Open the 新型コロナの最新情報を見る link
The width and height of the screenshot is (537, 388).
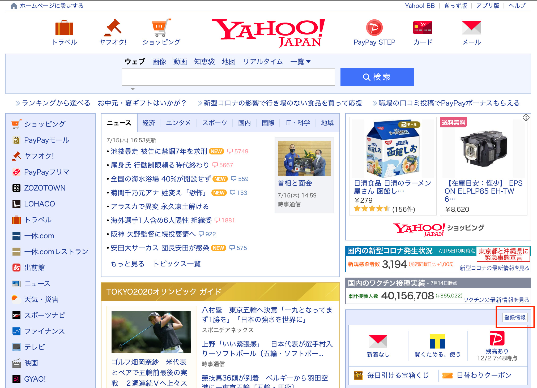pos(495,268)
